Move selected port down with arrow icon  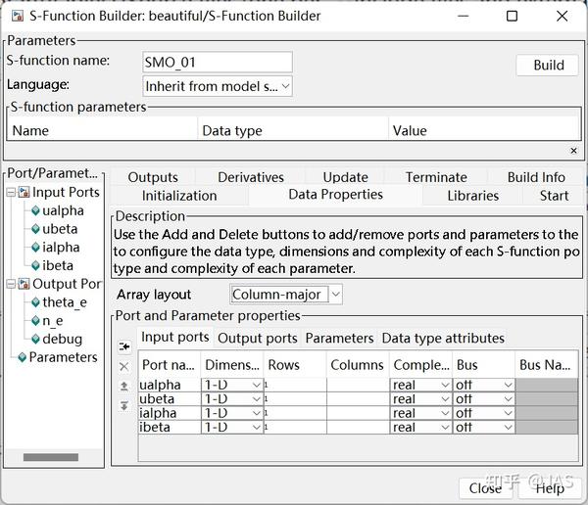(x=123, y=406)
